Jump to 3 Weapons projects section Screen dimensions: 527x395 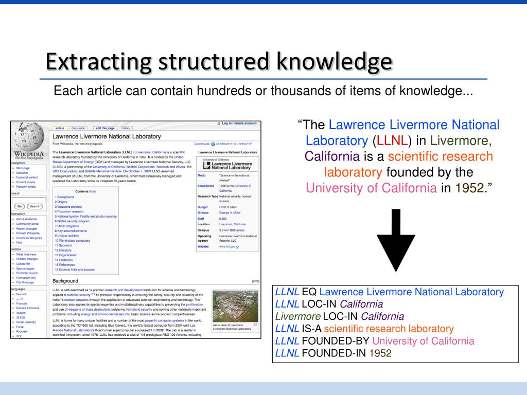click(x=68, y=207)
